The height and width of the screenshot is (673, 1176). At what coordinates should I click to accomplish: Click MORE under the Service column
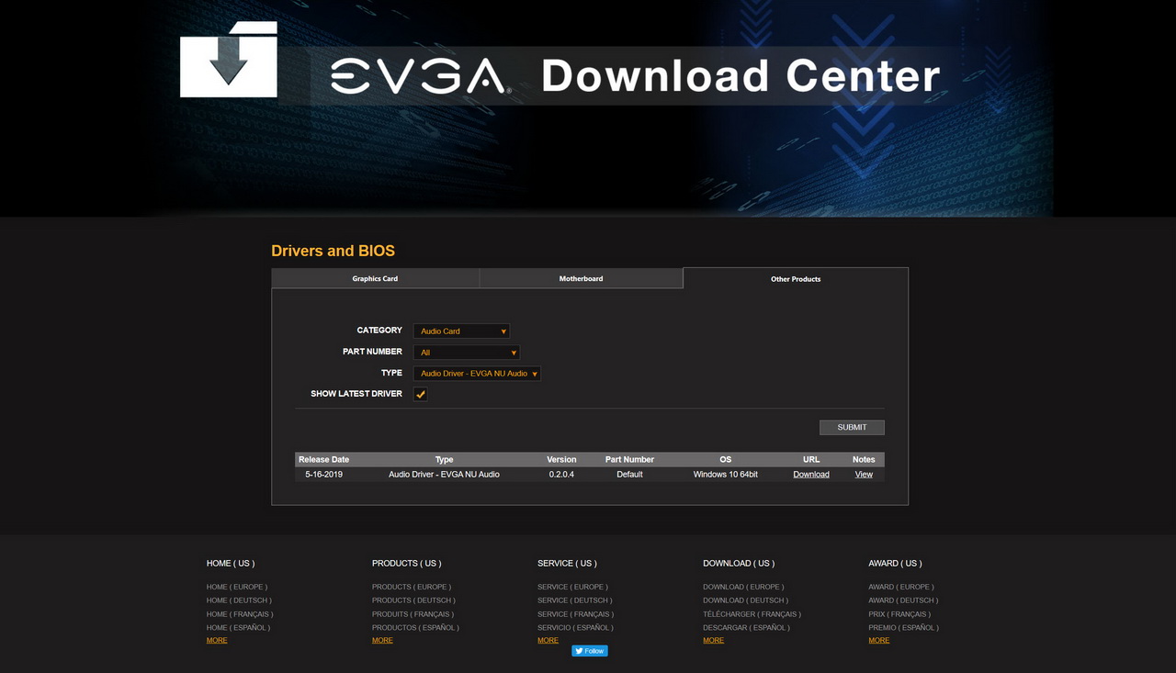tap(548, 640)
